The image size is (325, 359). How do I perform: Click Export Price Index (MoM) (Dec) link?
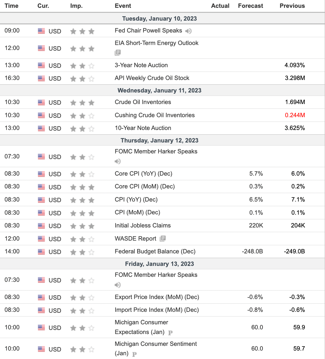click(157, 297)
